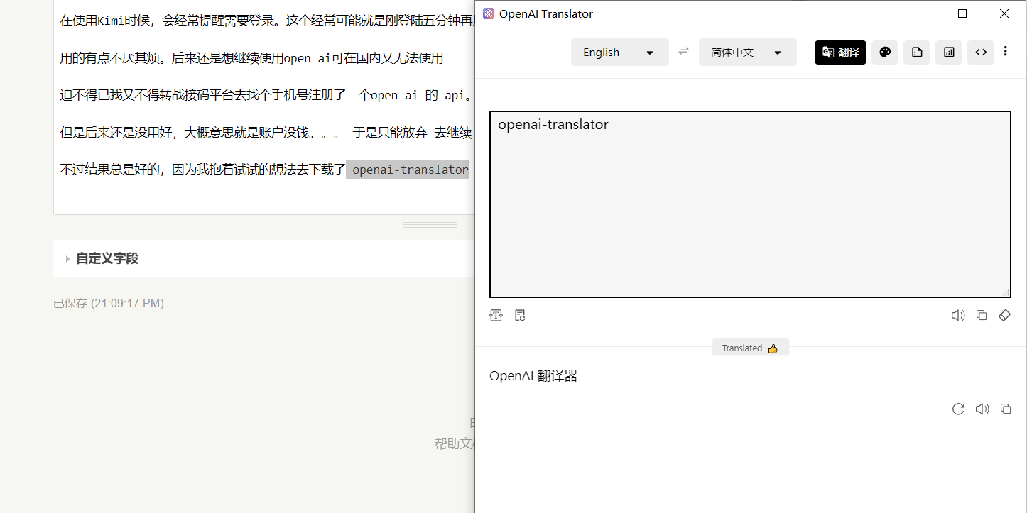
Task: Copy the translated result text
Action: [1006, 409]
